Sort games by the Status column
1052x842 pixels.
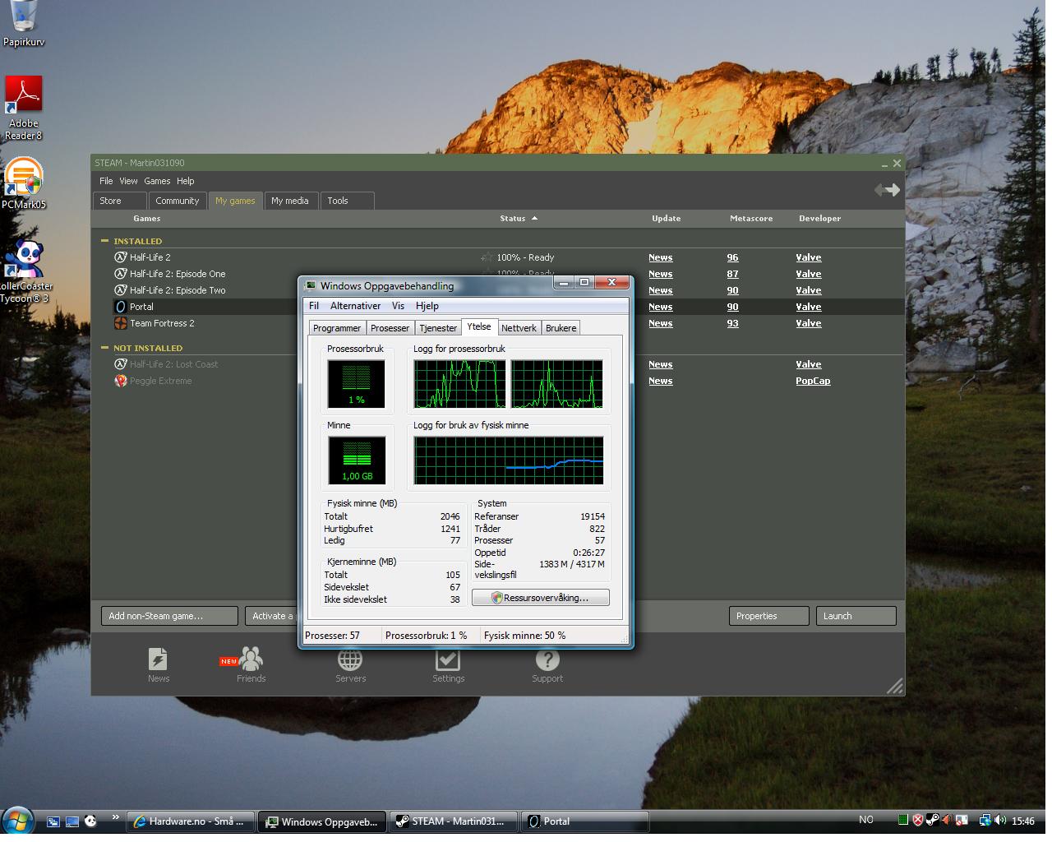click(519, 219)
